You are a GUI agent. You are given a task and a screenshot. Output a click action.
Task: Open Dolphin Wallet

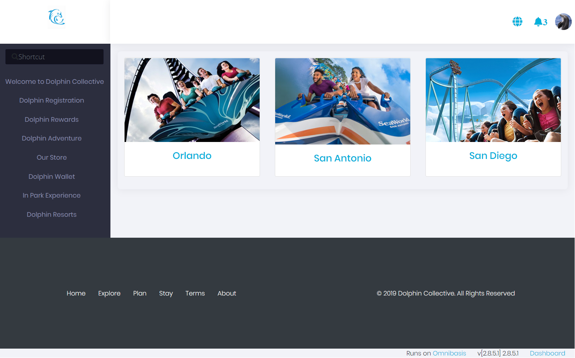point(52,177)
